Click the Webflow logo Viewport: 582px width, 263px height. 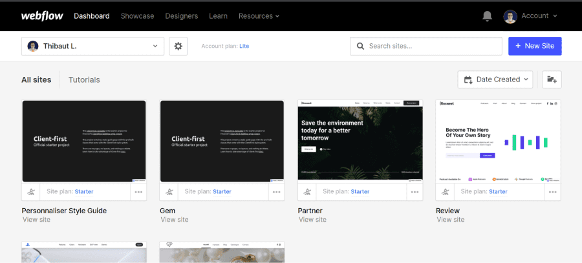coord(42,16)
